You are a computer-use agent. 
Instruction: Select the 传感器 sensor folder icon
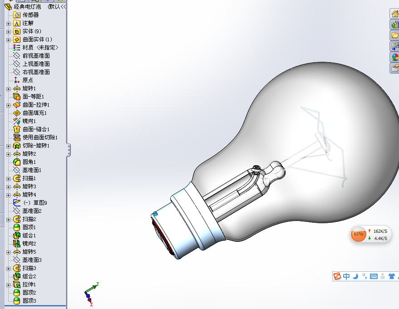click(17, 15)
